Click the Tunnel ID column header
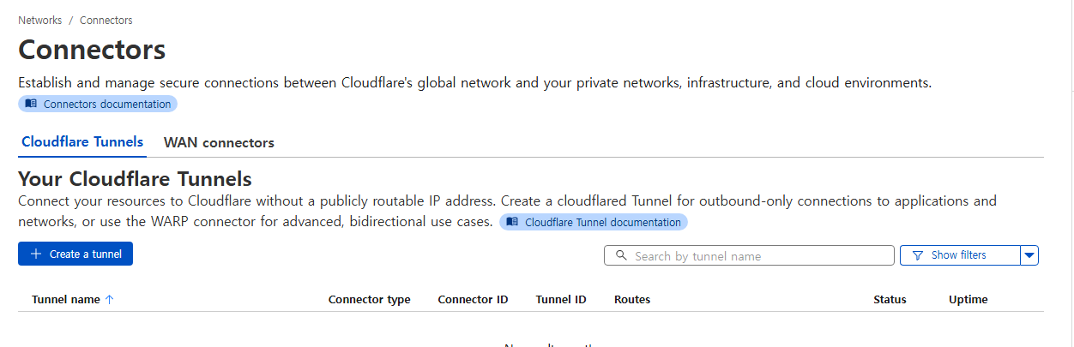1074x347 pixels. tap(561, 300)
